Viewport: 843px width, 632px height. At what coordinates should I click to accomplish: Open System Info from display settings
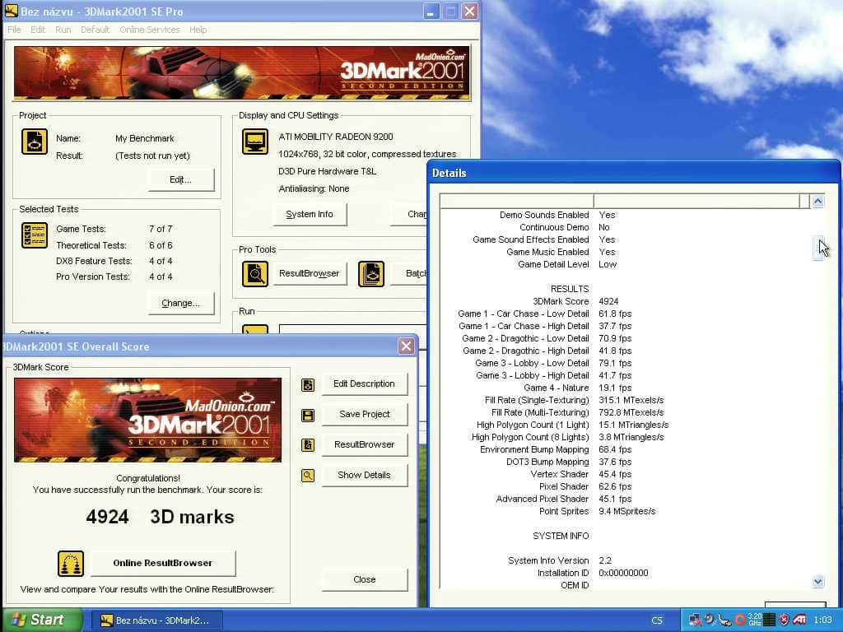tap(310, 214)
